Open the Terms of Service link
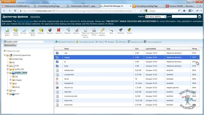 pyautogui.click(x=25, y=21)
